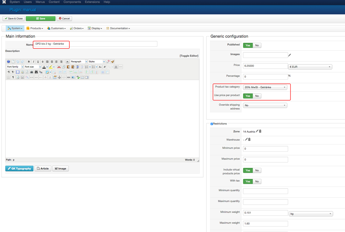Insert a blockquote in editor
This screenshot has height=232, width=345.
point(68,62)
